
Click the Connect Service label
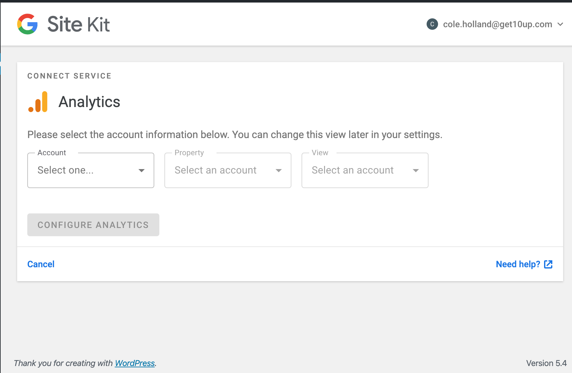[x=70, y=76]
